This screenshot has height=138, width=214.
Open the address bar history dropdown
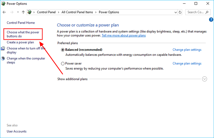click(x=175, y=12)
